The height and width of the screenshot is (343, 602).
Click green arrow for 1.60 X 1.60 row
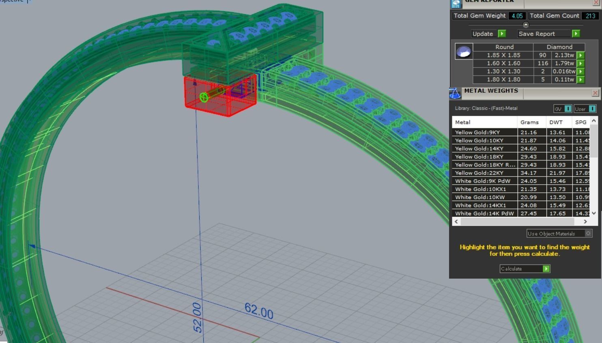[x=581, y=64]
